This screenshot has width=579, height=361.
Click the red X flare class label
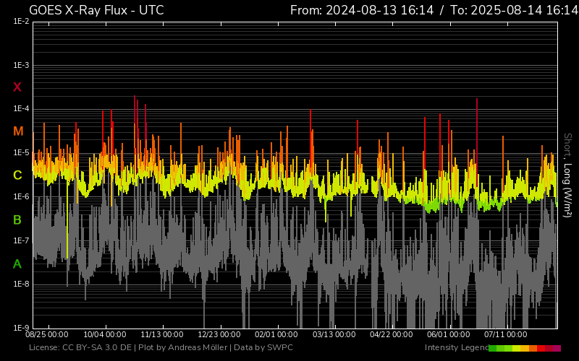point(17,87)
